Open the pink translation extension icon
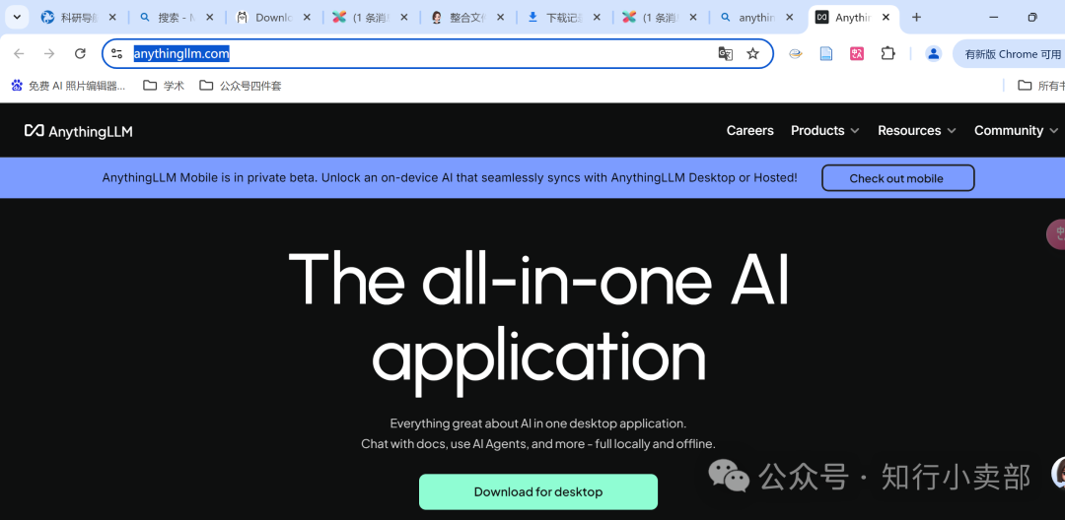 coord(857,53)
